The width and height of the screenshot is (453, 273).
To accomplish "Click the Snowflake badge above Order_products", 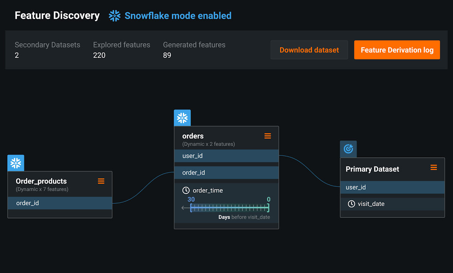I will (16, 163).
